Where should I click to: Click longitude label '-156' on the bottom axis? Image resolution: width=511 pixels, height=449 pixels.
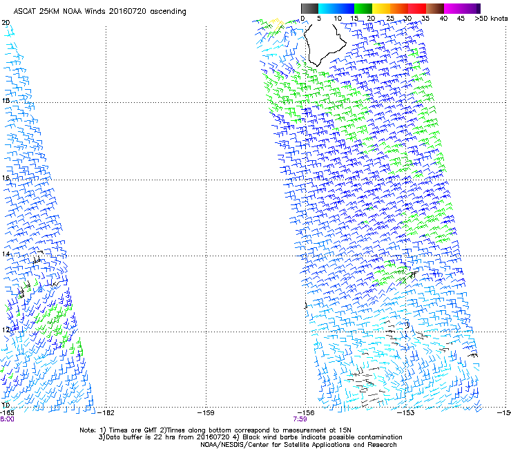306,413
